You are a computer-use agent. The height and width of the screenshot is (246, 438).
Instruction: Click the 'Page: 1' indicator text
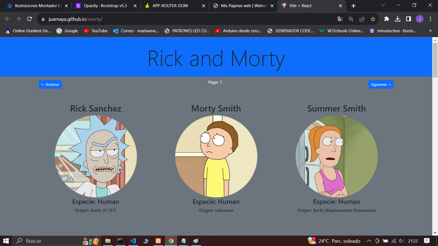point(215,82)
